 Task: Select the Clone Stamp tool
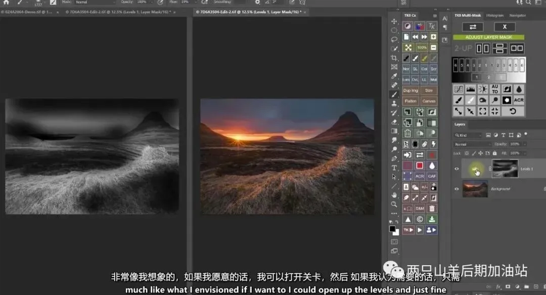pos(394,103)
